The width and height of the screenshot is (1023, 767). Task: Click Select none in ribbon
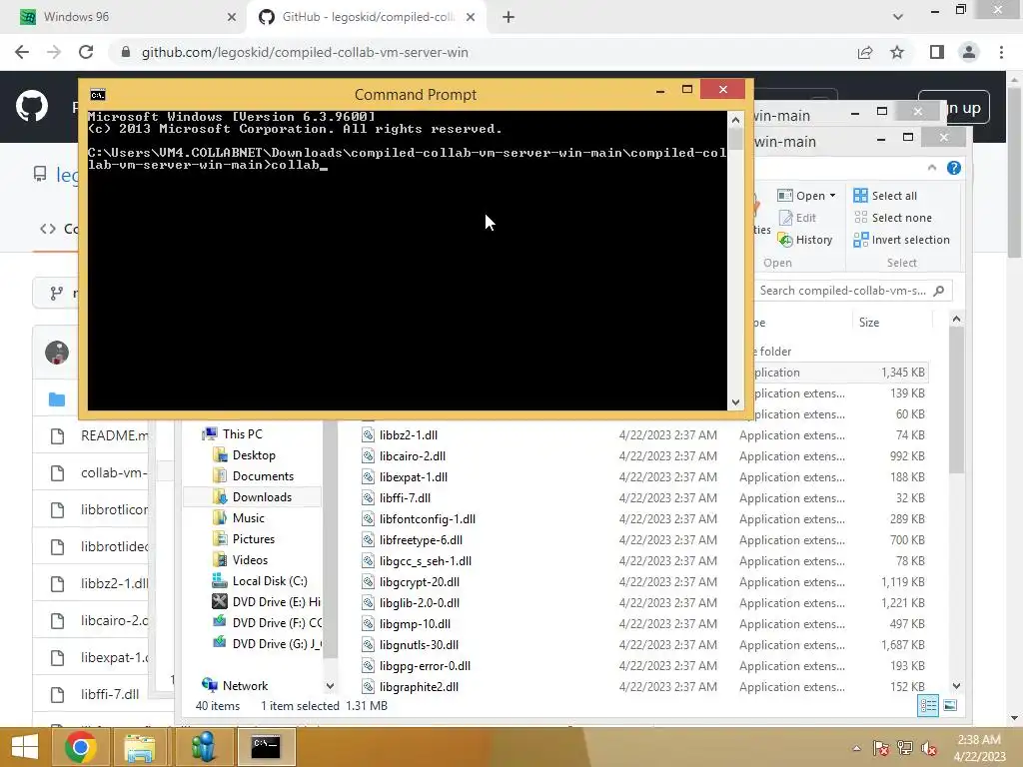(x=892, y=218)
